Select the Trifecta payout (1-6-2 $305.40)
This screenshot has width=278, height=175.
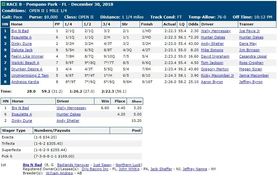pyautogui.click(x=48, y=143)
